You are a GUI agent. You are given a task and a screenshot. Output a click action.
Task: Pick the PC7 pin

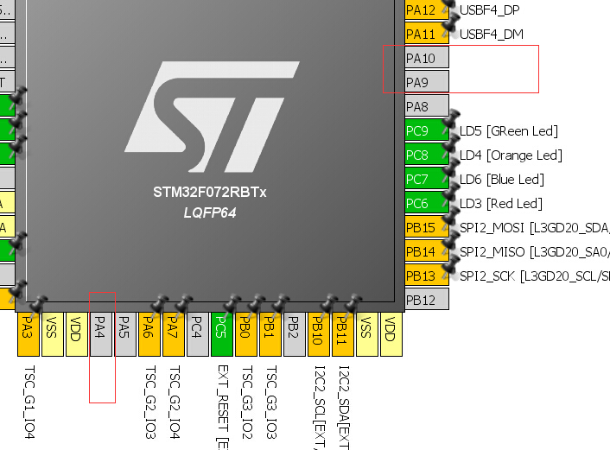pyautogui.click(x=427, y=178)
